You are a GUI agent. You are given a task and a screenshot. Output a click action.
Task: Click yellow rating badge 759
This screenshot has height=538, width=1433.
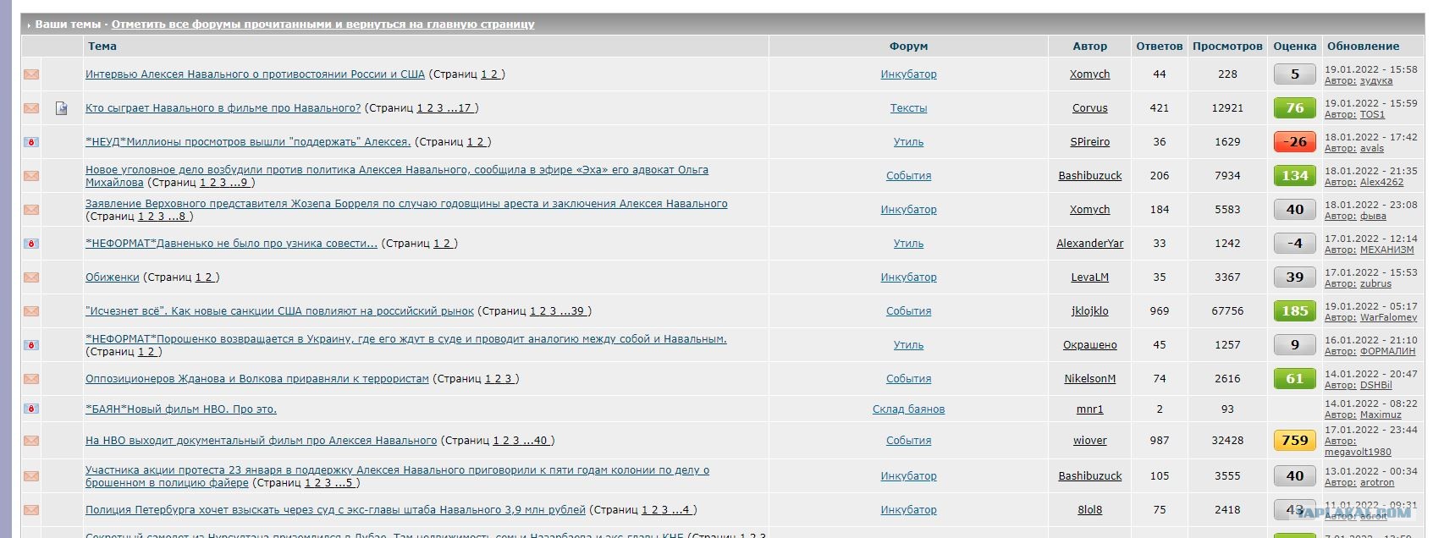tap(1295, 441)
